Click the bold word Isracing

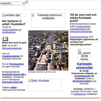point(78,89)
